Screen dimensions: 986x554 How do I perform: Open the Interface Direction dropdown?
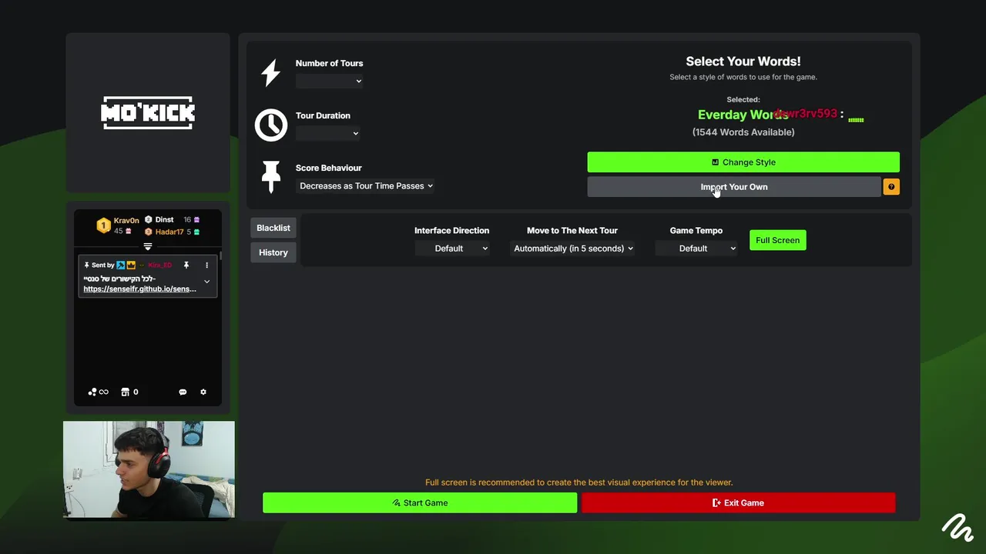pos(451,249)
